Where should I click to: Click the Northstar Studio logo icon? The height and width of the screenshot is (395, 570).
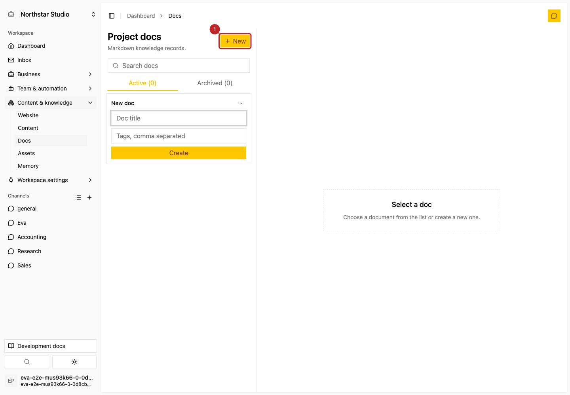tap(11, 14)
